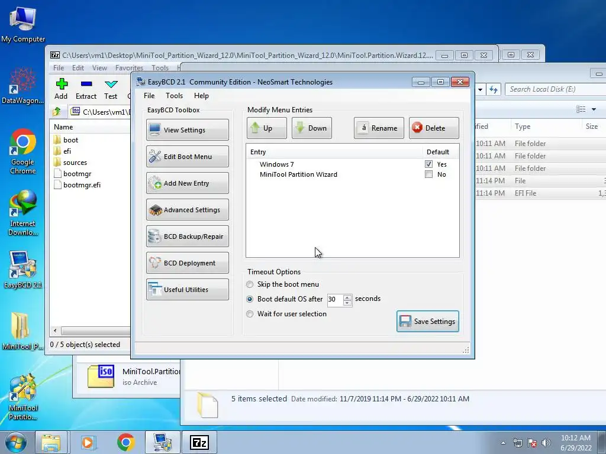The image size is (606, 454).
Task: Open EasyBCD Help menu
Action: click(201, 96)
